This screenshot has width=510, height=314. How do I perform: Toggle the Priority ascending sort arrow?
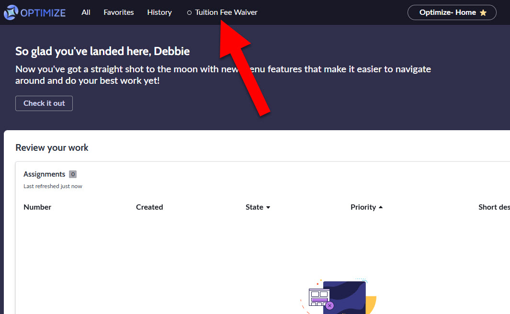coord(381,207)
